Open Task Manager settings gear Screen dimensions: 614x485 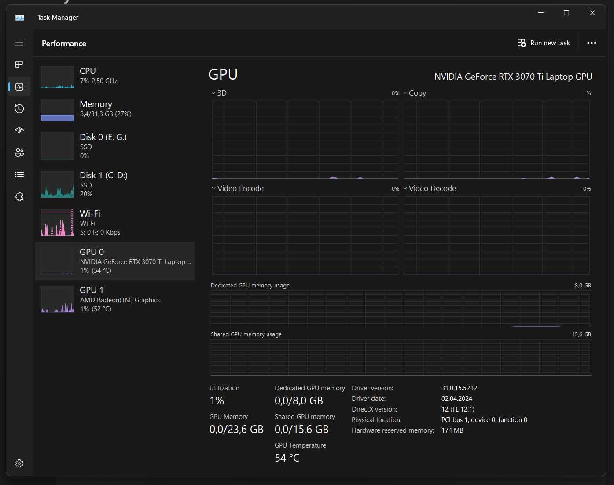pyautogui.click(x=19, y=463)
